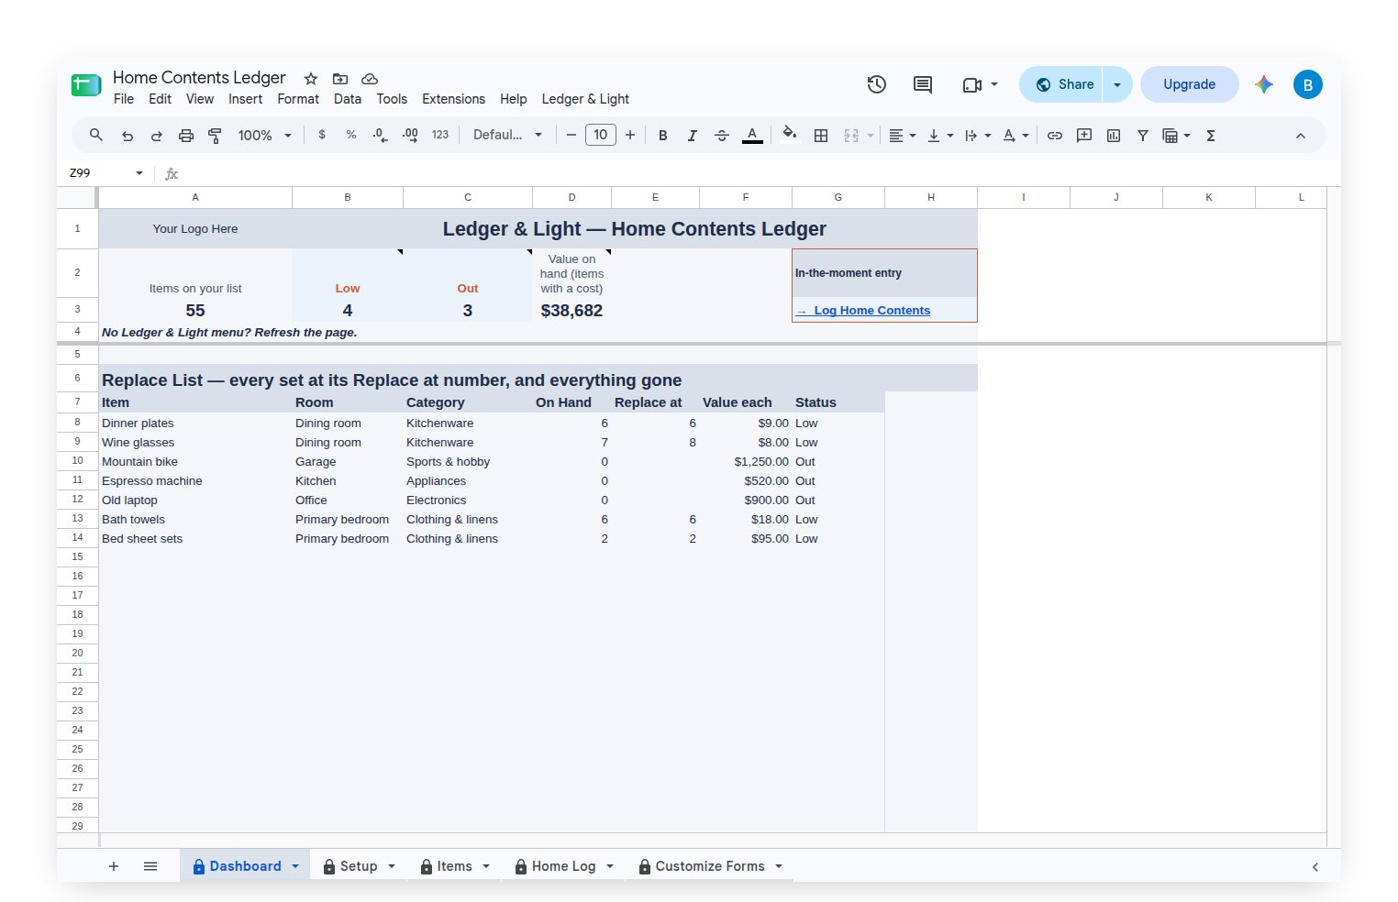Screen dimensions: 1398x902
Task: Activate the paint format roller
Action: (216, 136)
